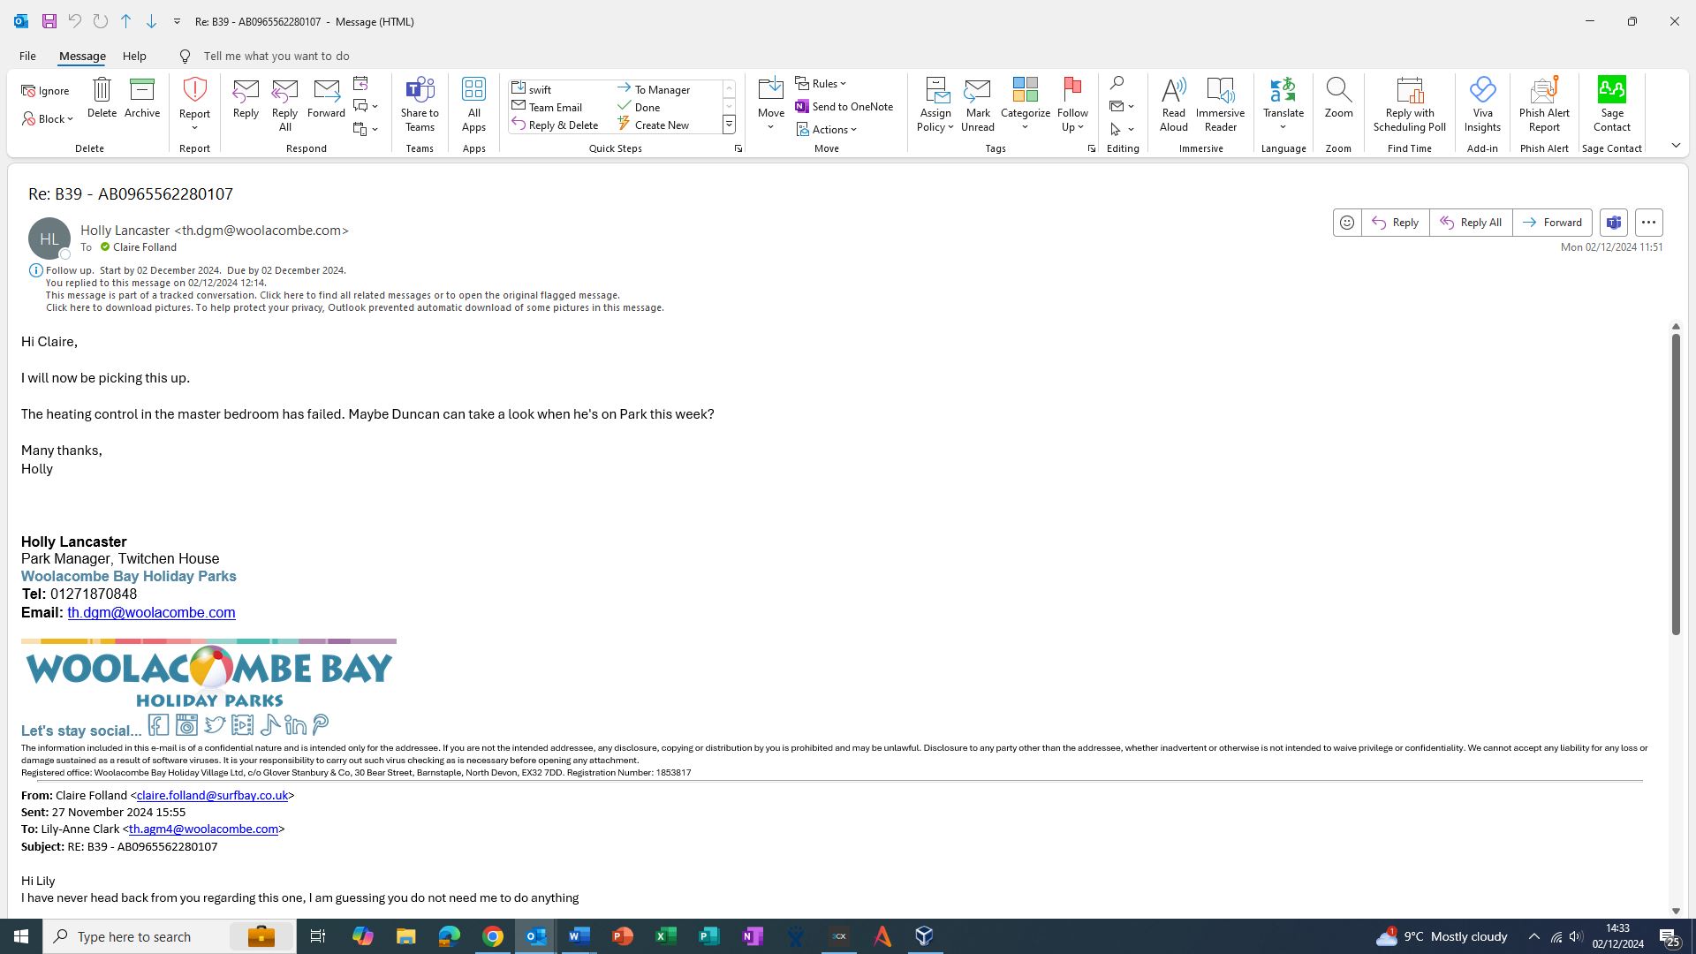Screen dimensions: 1696x954
Task: Switch to the Help ribbon tab
Action: tap(134, 56)
